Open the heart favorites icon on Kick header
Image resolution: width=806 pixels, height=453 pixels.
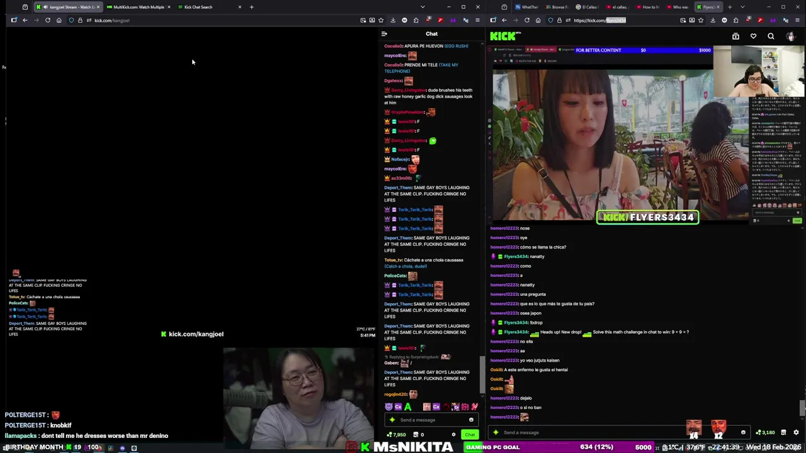[x=753, y=36]
